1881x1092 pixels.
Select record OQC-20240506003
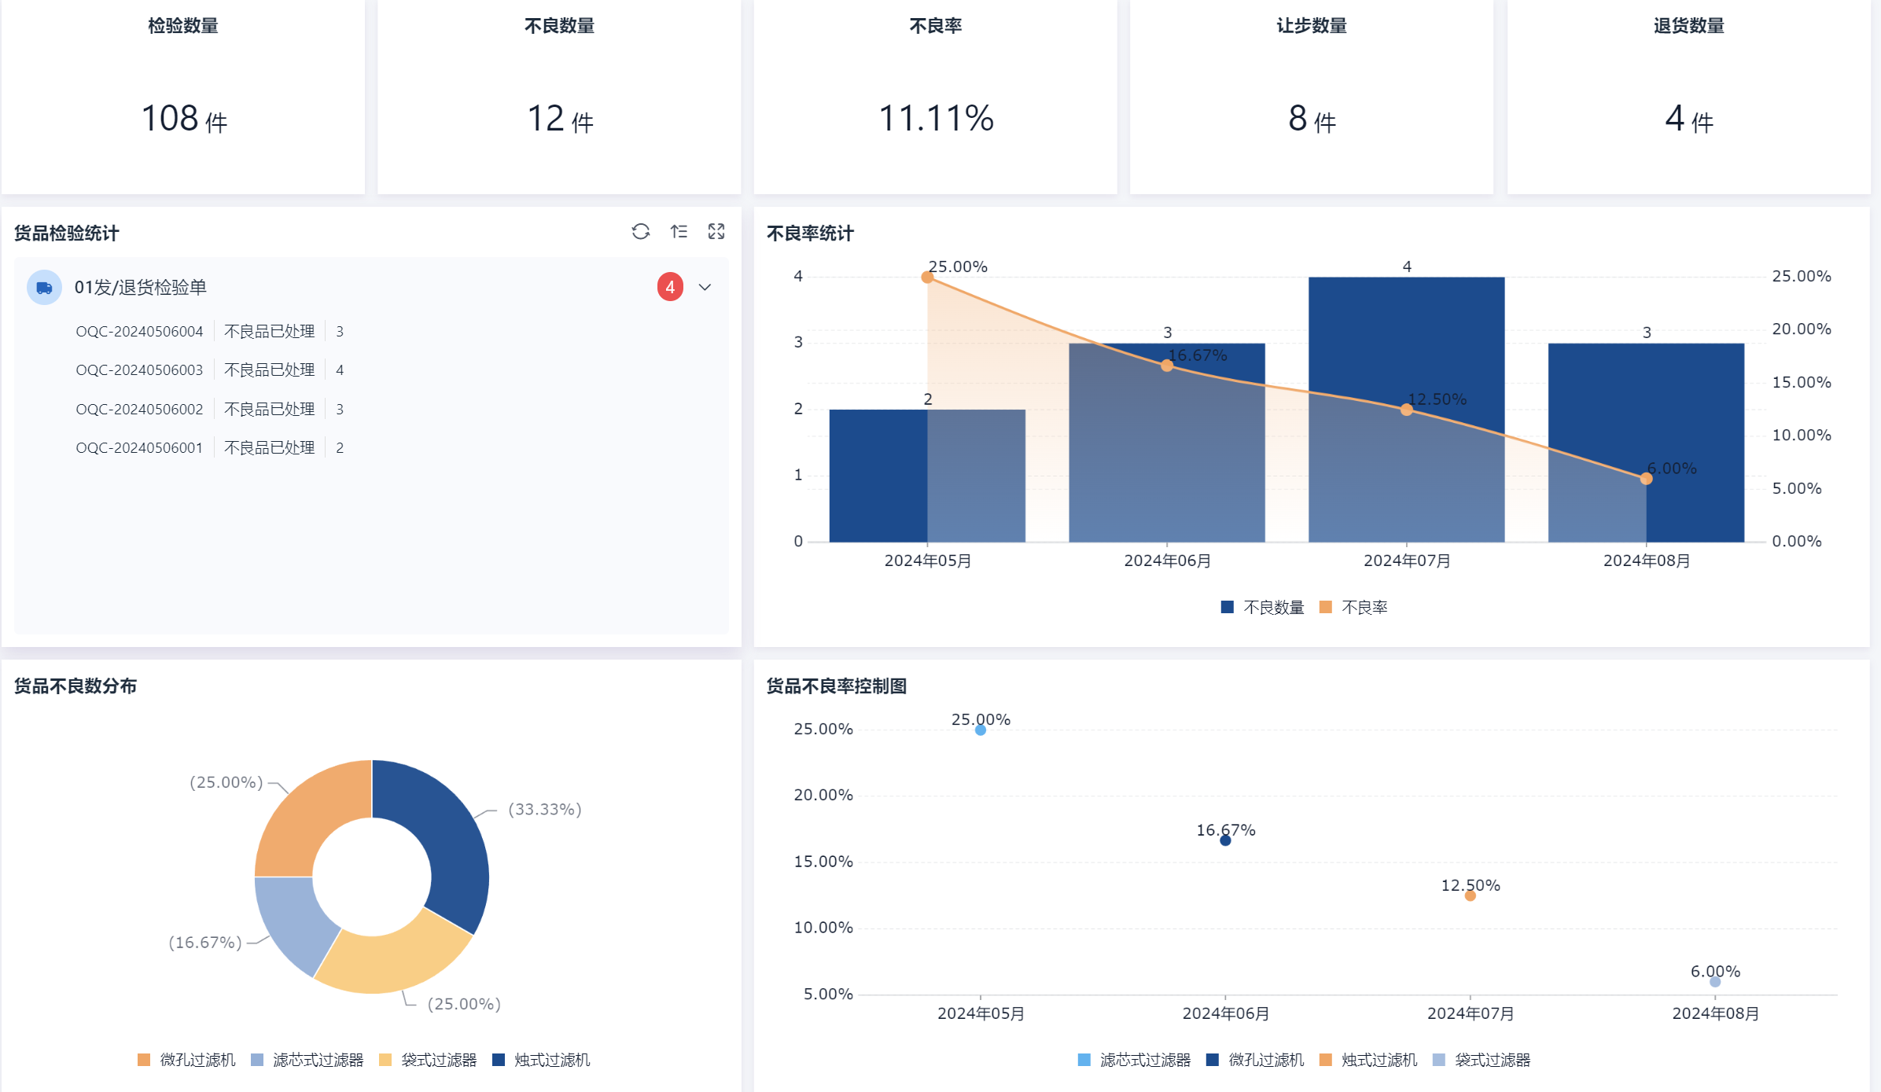pos(139,370)
